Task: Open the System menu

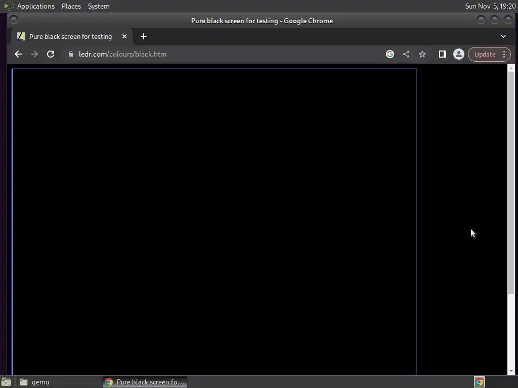Action: 99,6
